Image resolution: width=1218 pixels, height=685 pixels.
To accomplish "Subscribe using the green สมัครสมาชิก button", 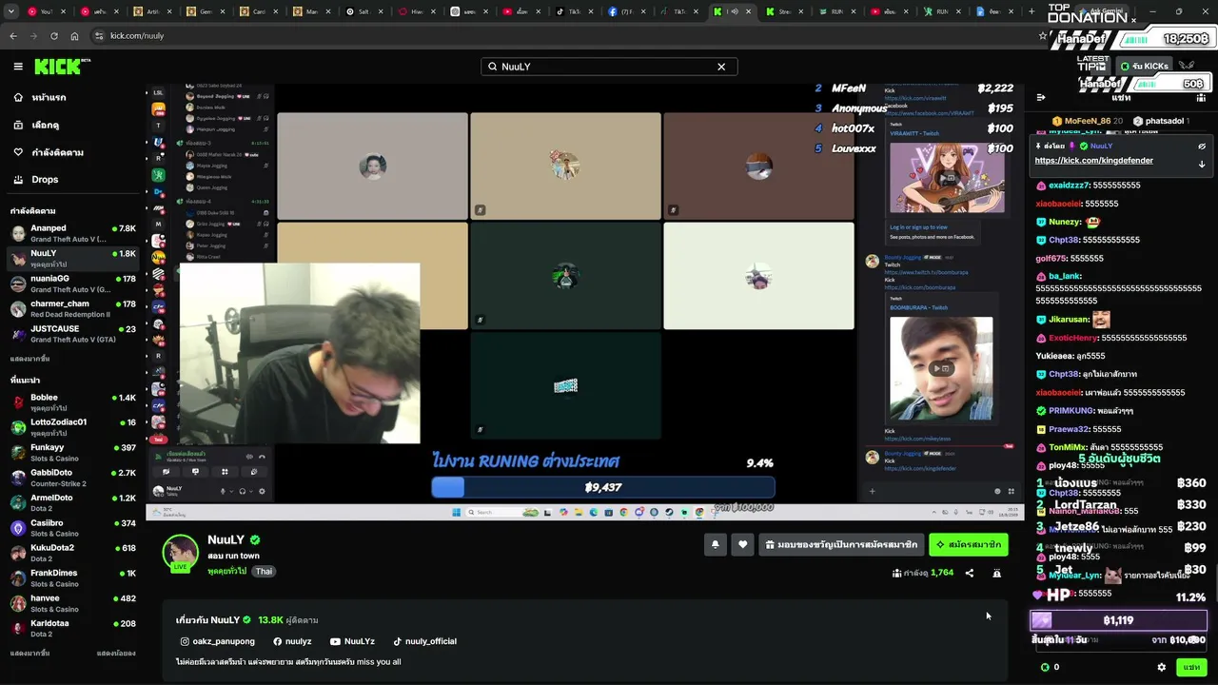I will coord(968,545).
